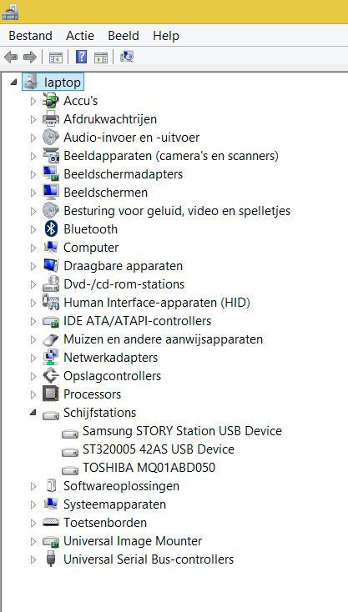
Task: Click the show/hide console tree toolbar icon
Action: [56, 58]
